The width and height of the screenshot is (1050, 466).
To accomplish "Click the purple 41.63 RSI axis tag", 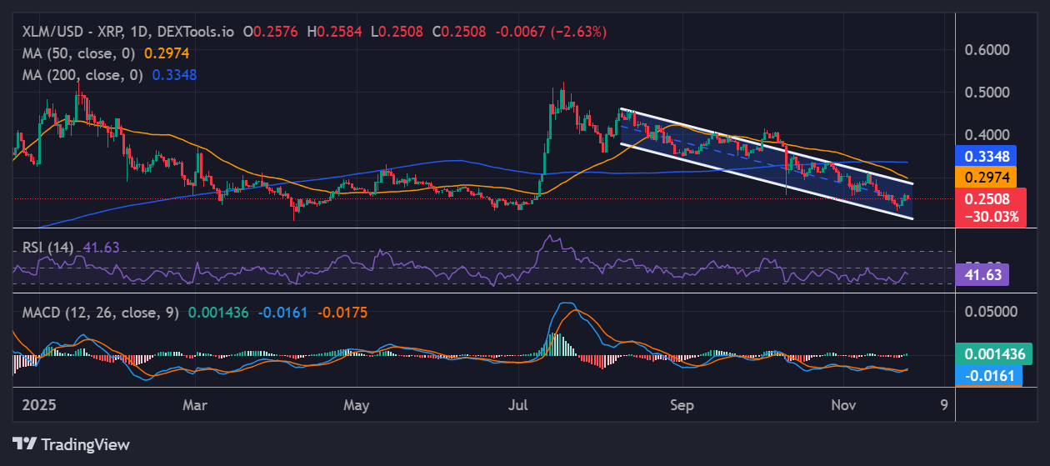I will 984,273.
